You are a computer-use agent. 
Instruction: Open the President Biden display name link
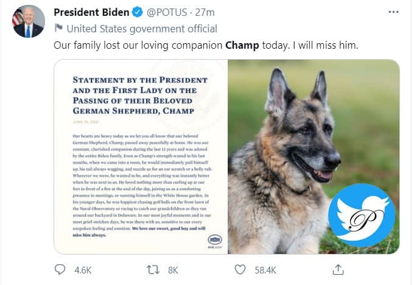[91, 13]
